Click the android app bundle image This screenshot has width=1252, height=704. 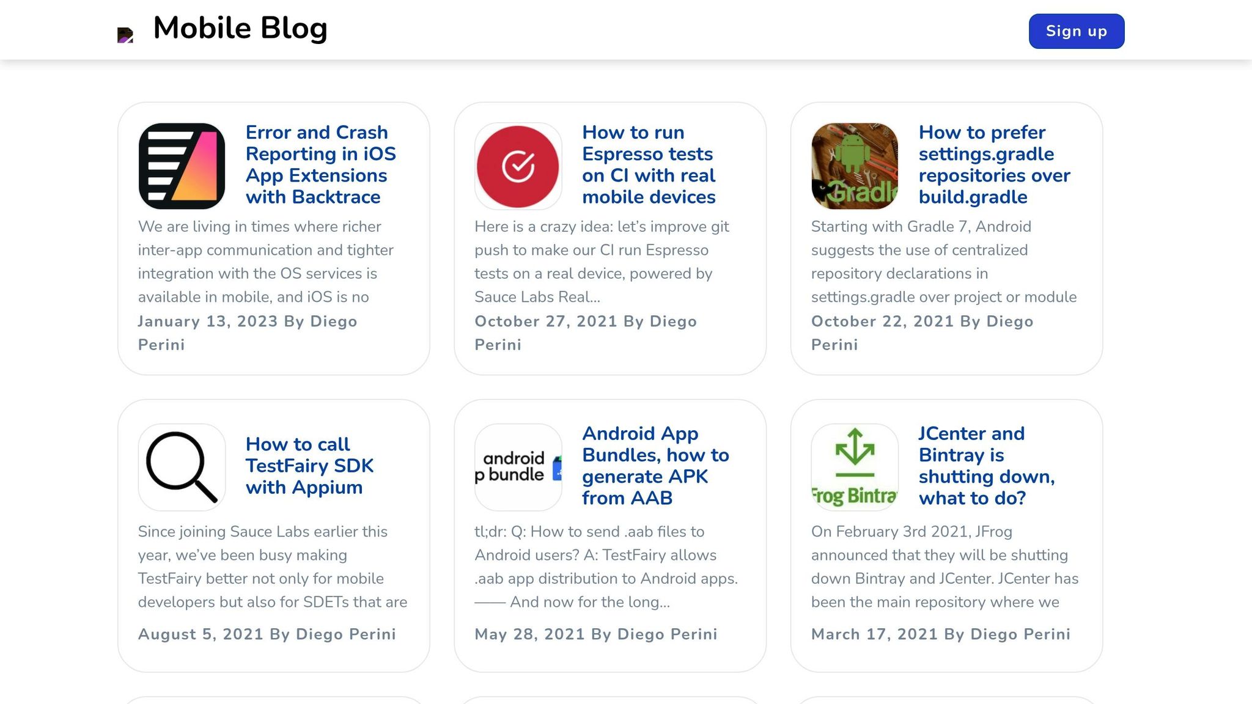[x=518, y=468]
